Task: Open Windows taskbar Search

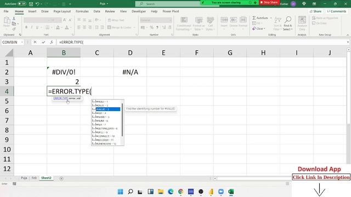Action: pos(131,192)
